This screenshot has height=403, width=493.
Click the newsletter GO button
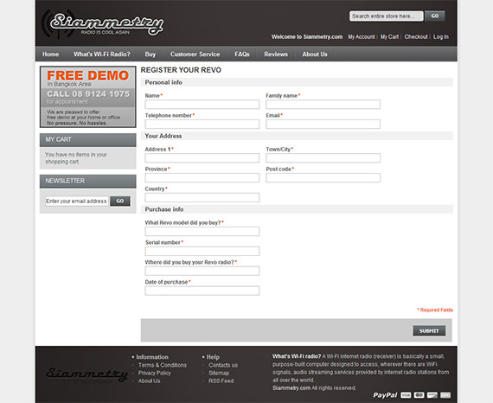click(120, 201)
